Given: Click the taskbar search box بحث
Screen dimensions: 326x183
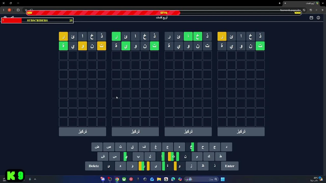Looking at the screenshot, I should [201, 179].
